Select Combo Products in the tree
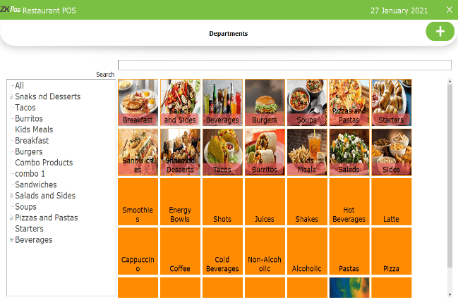 pyautogui.click(x=44, y=163)
